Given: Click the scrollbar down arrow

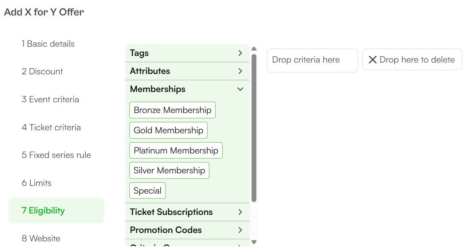Looking at the screenshot, I should (x=254, y=242).
